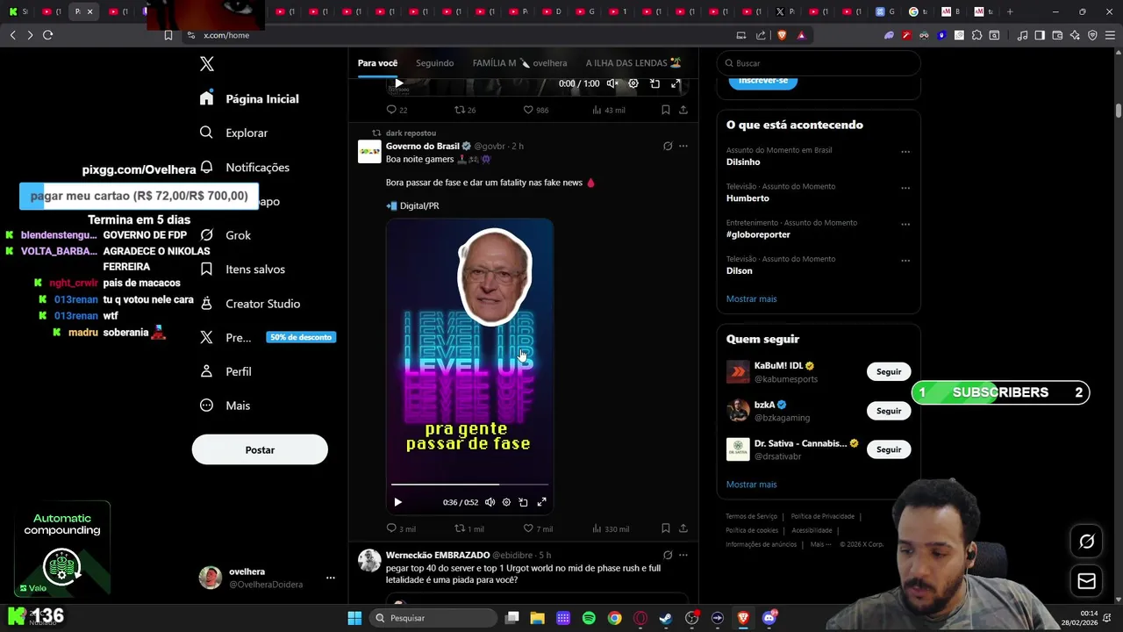Reply to the upper post with 22 replies
The image size is (1123, 632).
click(x=397, y=110)
